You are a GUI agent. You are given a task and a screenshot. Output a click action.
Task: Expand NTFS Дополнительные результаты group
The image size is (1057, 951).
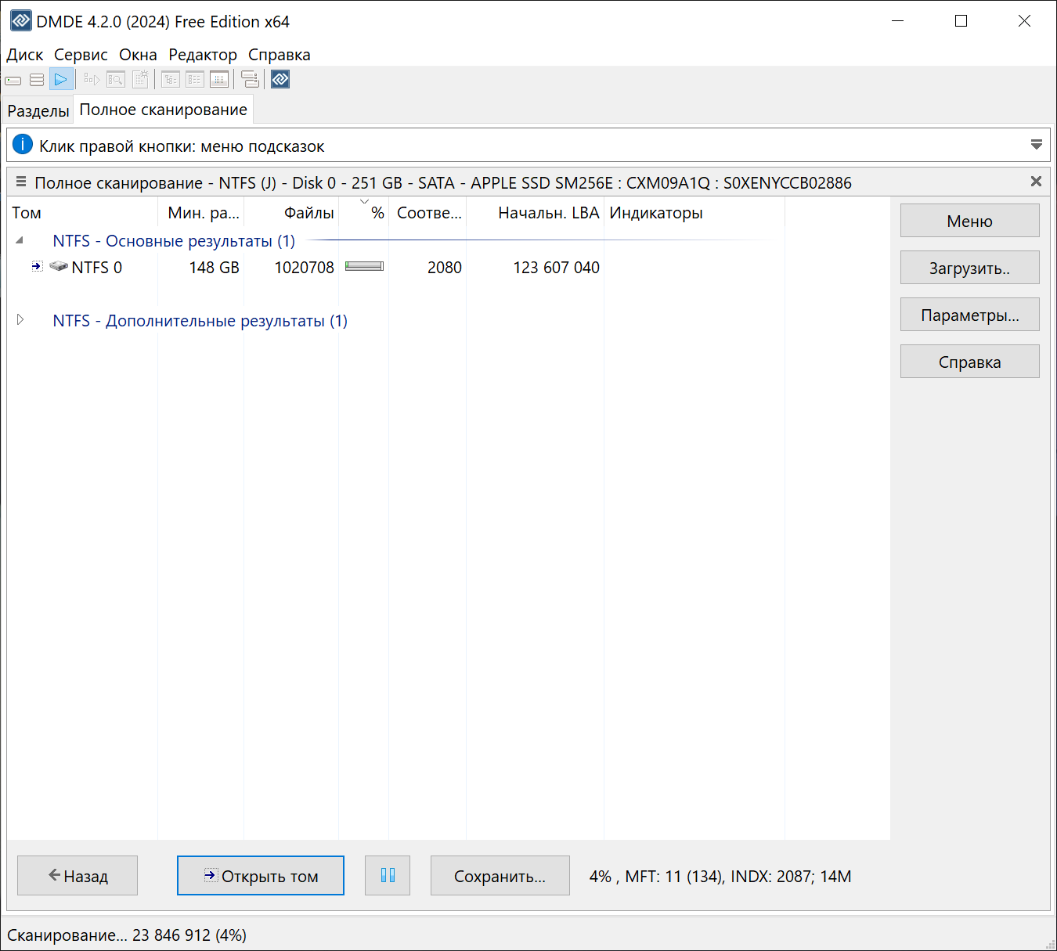point(20,319)
